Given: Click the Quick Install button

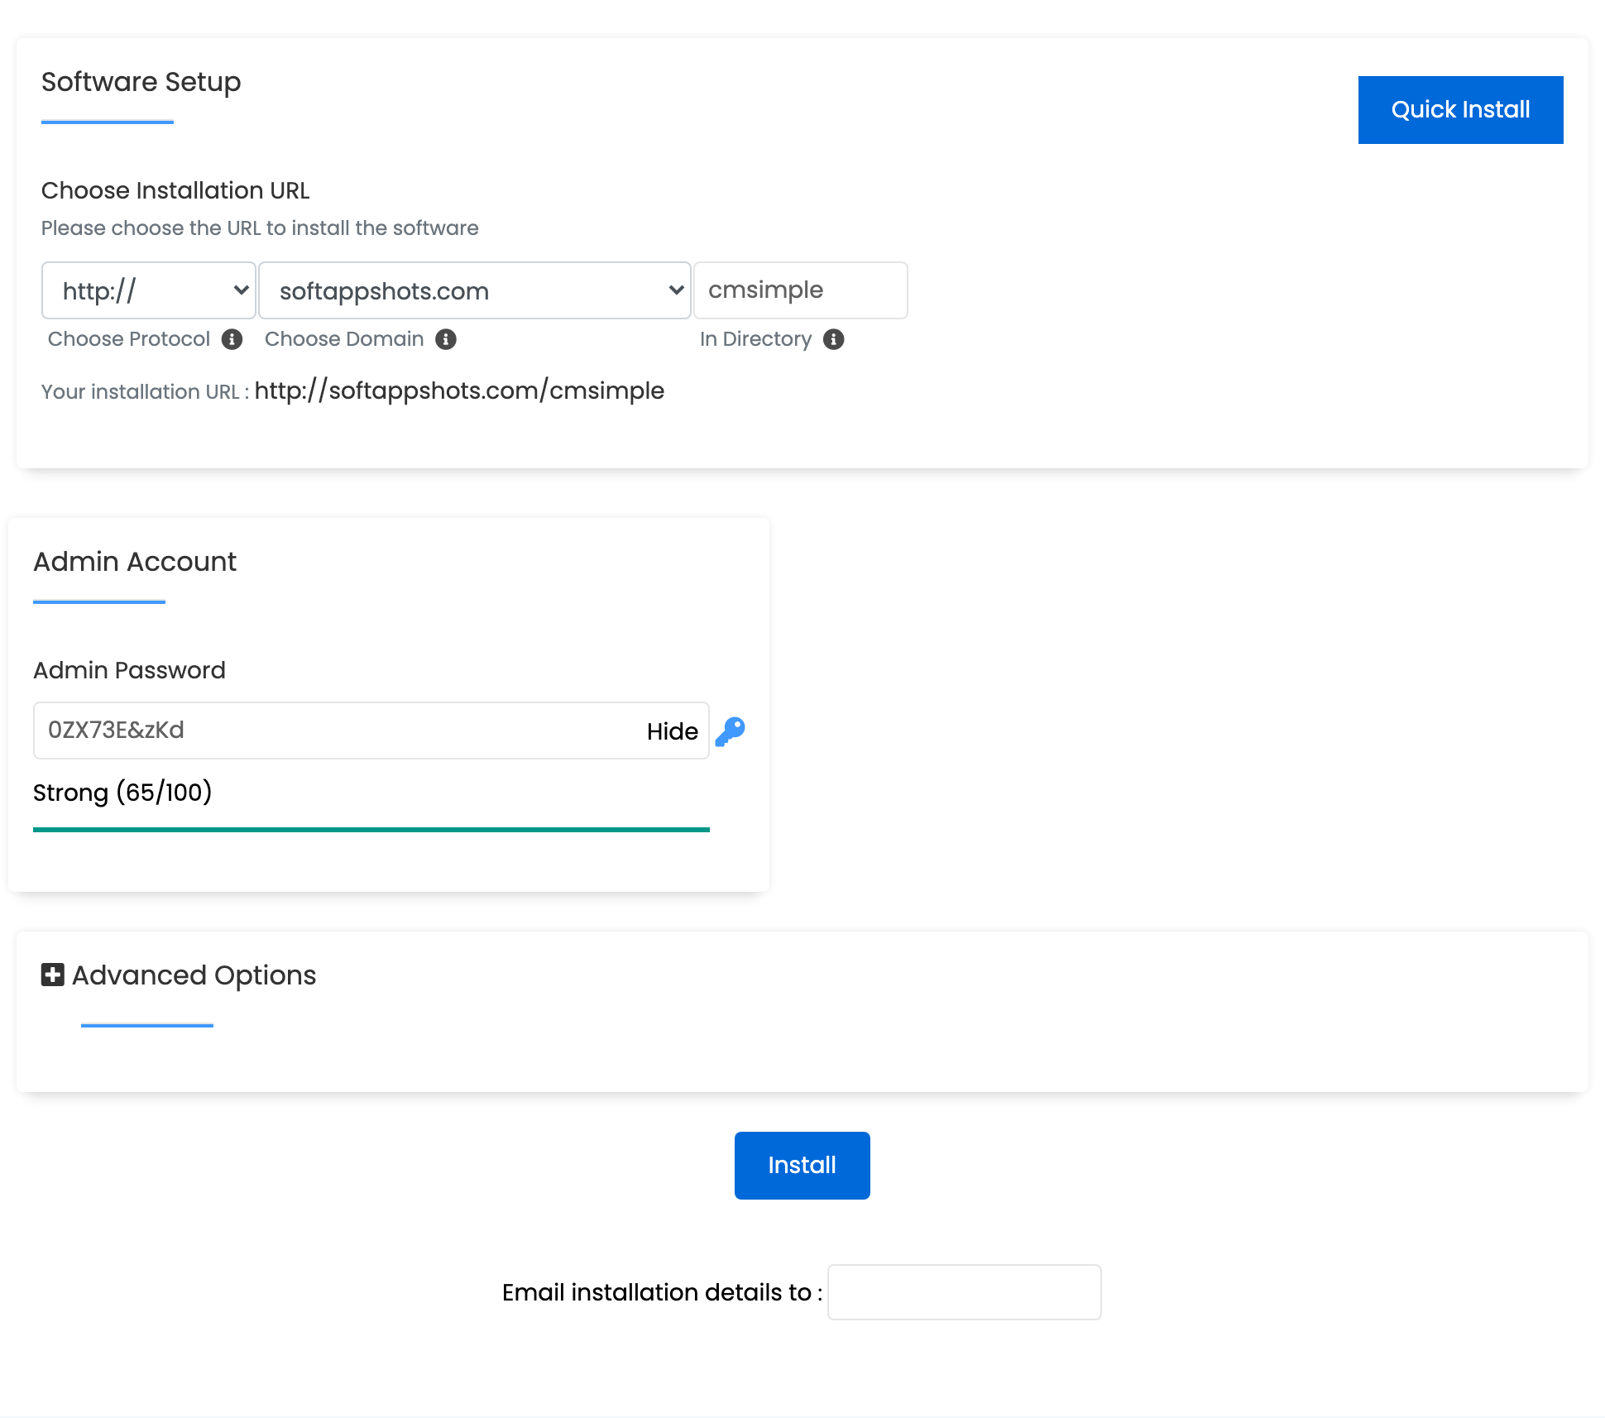Looking at the screenshot, I should tap(1460, 109).
